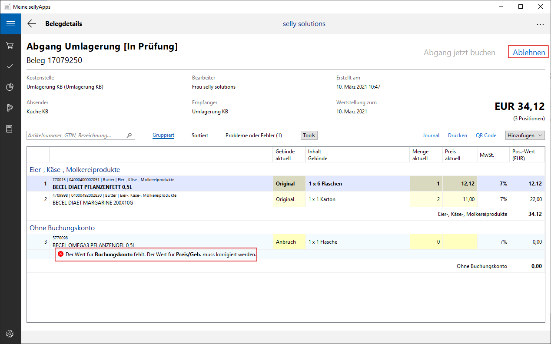Open the hamburger navigation menu

[x=10, y=24]
